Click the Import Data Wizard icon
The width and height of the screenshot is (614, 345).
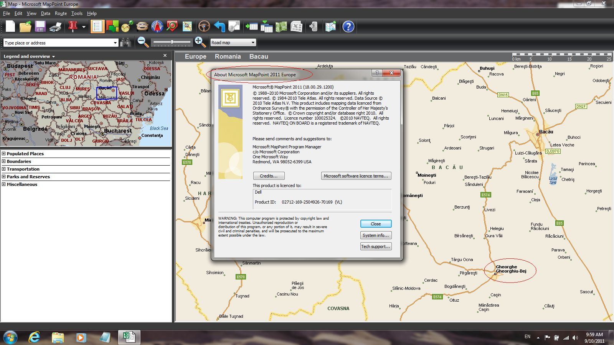click(251, 26)
